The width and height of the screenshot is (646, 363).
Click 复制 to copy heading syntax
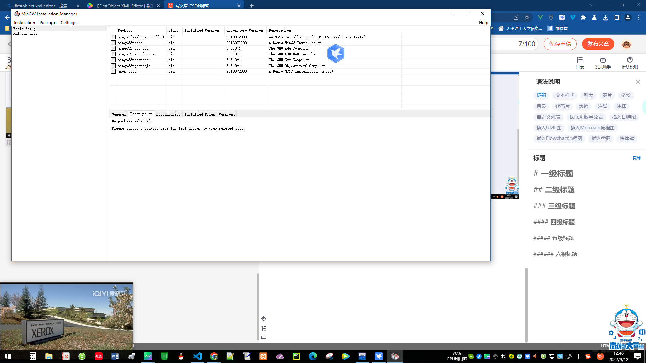pos(636,158)
